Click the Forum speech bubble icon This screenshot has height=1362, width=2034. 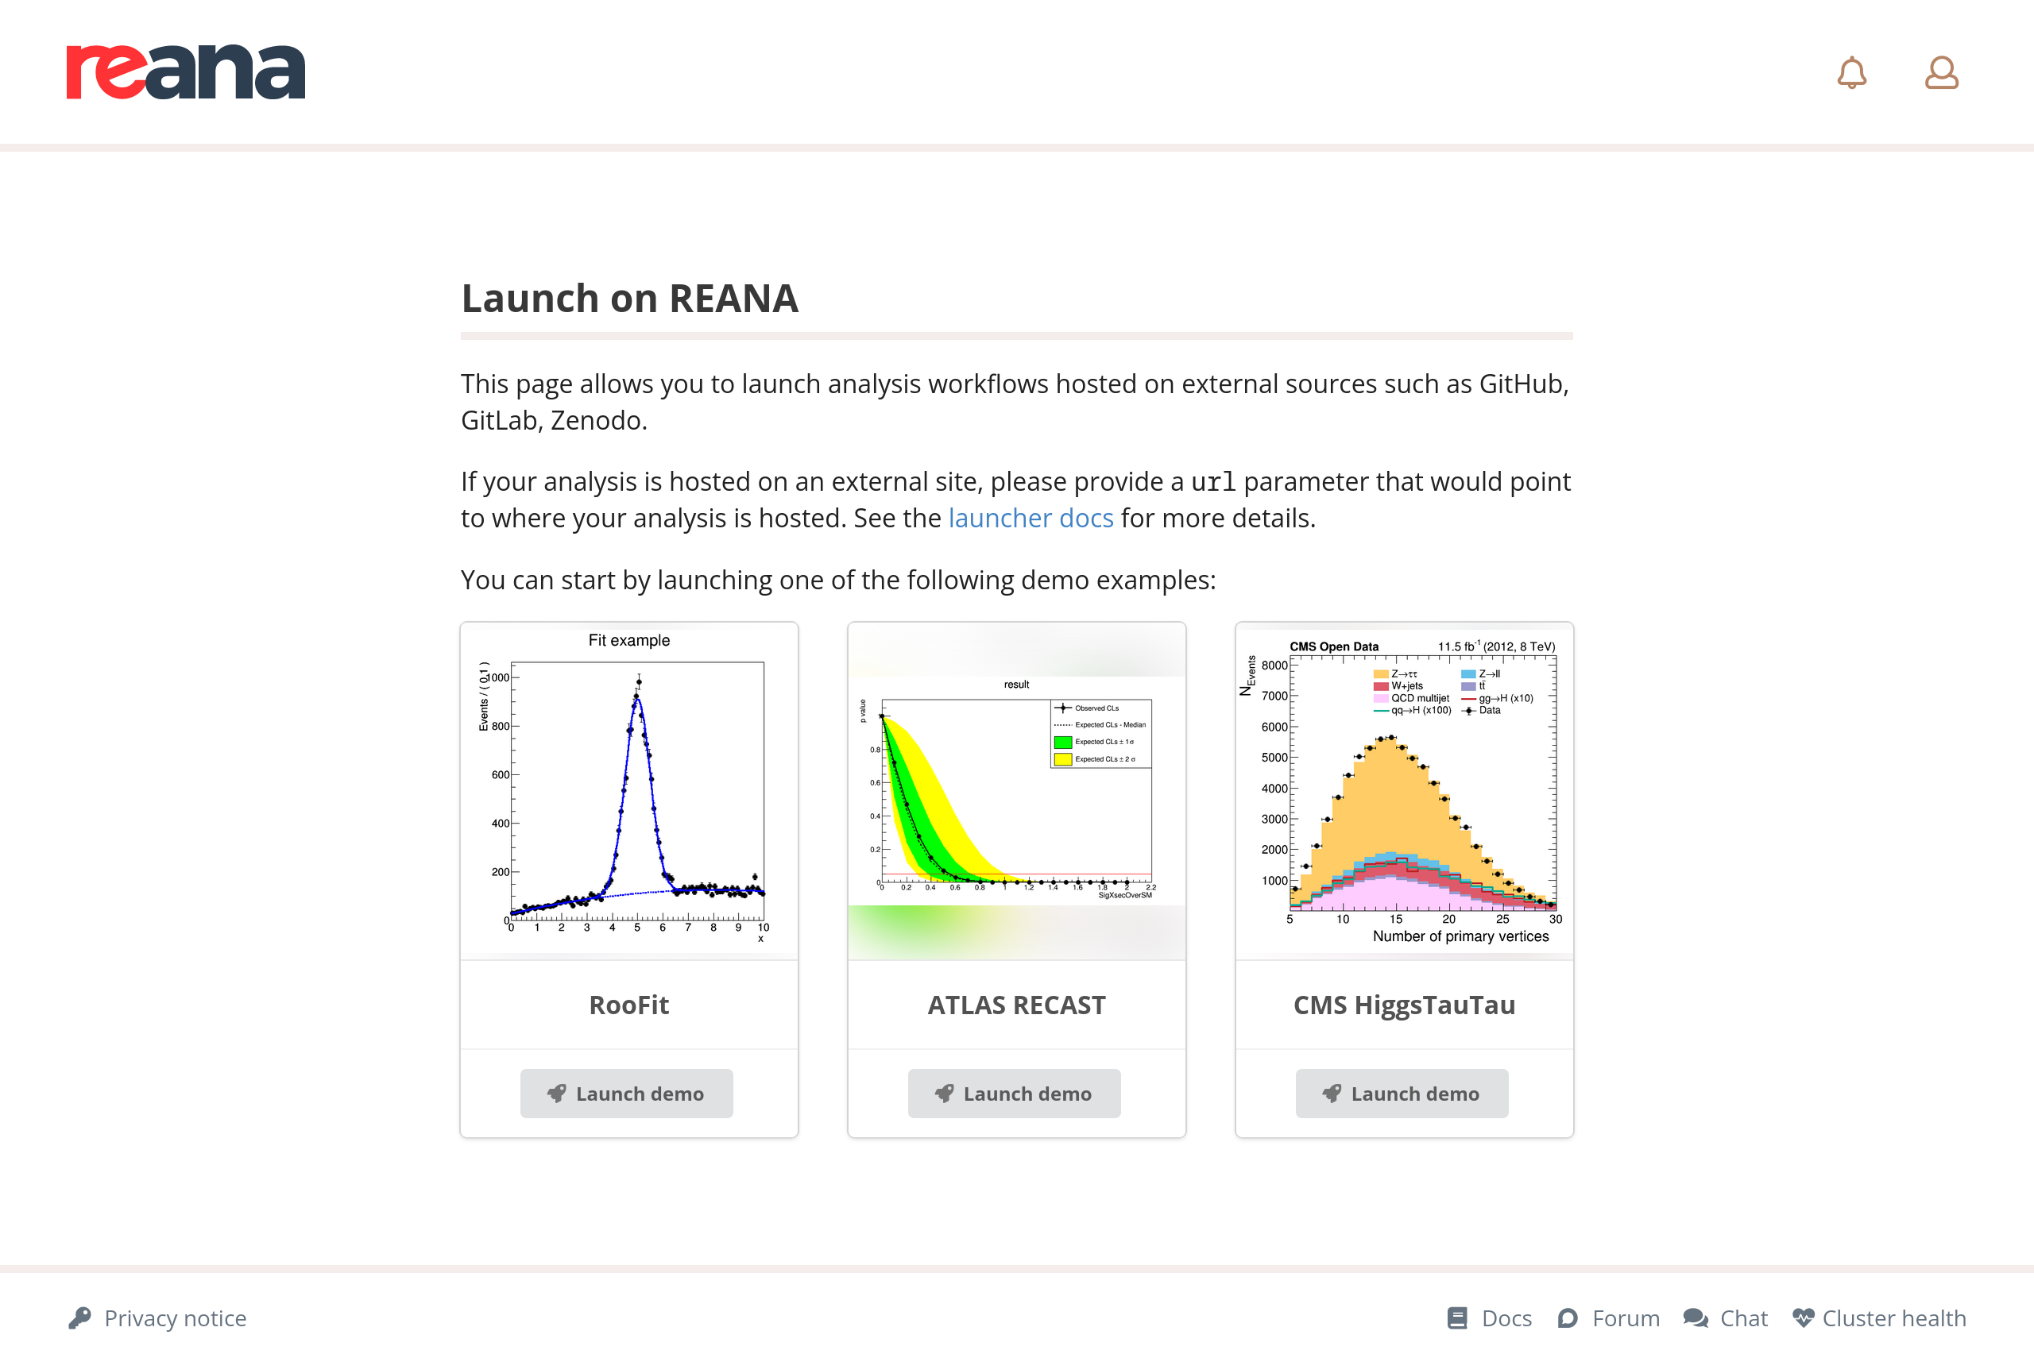coord(1568,1318)
